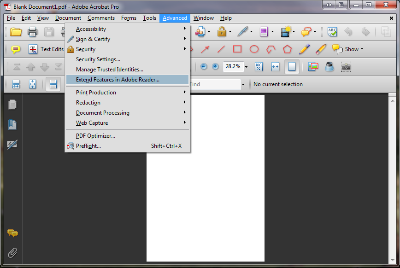
Task: Click the Actual Size 100% icon
Action: (259, 67)
